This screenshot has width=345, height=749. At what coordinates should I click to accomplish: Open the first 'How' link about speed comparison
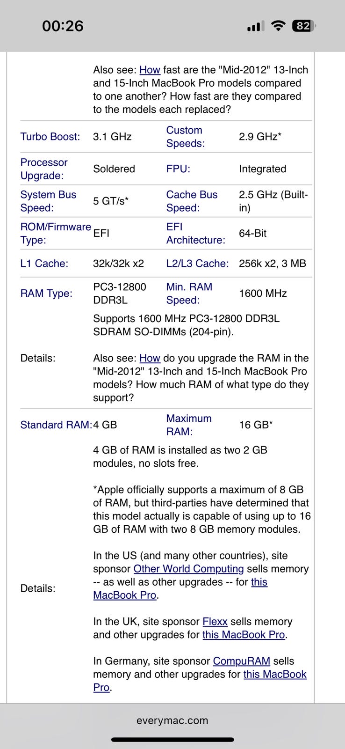[150, 70]
